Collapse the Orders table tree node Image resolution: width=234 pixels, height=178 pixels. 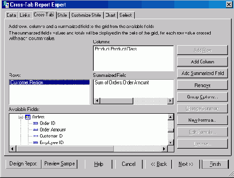(21, 117)
